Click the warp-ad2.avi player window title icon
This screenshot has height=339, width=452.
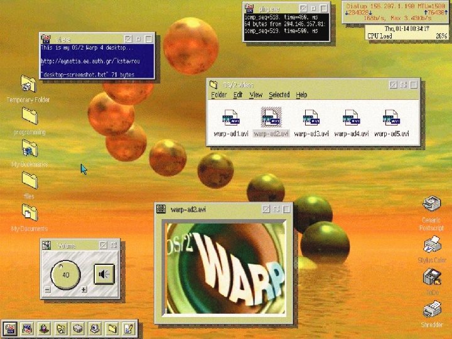[161, 209]
